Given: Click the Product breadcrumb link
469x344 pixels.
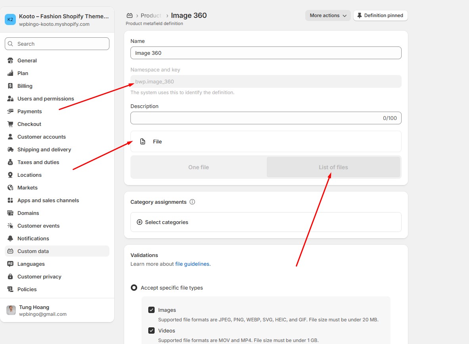Looking at the screenshot, I should click(x=151, y=15).
